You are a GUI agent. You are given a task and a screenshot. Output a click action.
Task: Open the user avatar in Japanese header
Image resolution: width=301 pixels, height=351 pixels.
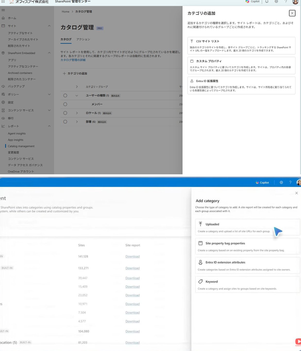pyautogui.click(x=295, y=2)
